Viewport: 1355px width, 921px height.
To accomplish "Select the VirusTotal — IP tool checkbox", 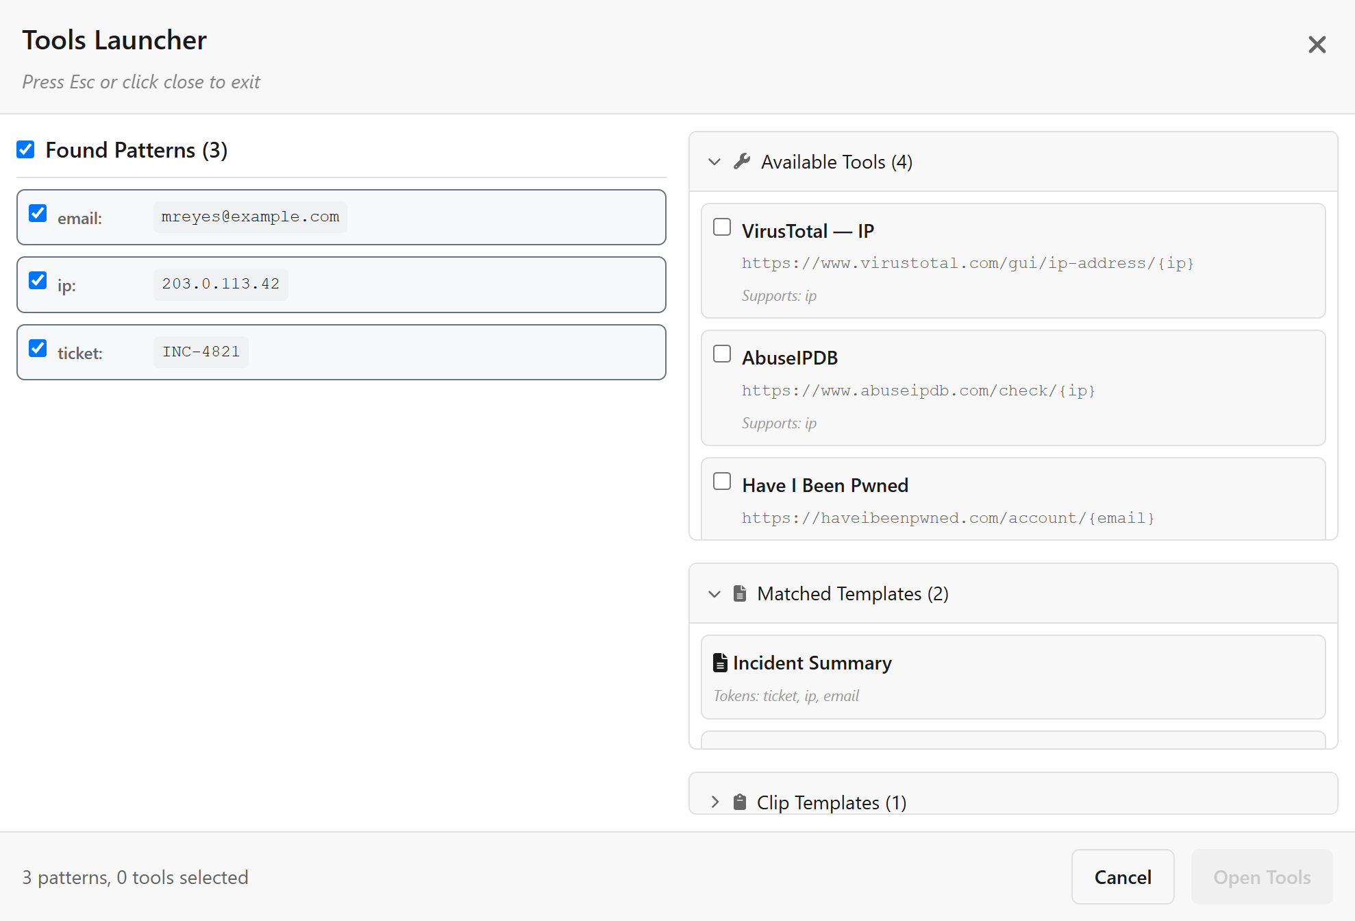I will click(x=722, y=227).
